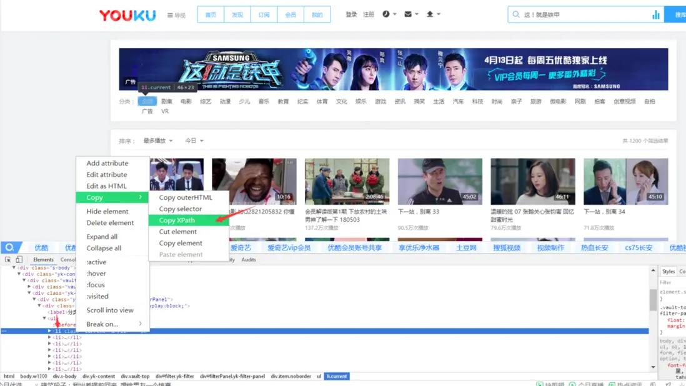Choose Hide element
The image size is (686, 386).
(112, 211)
